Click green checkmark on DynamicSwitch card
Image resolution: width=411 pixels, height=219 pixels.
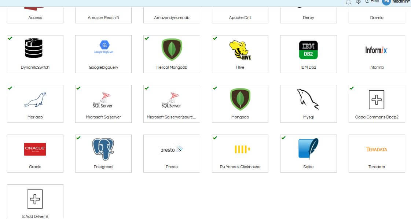pyautogui.click(x=10, y=38)
